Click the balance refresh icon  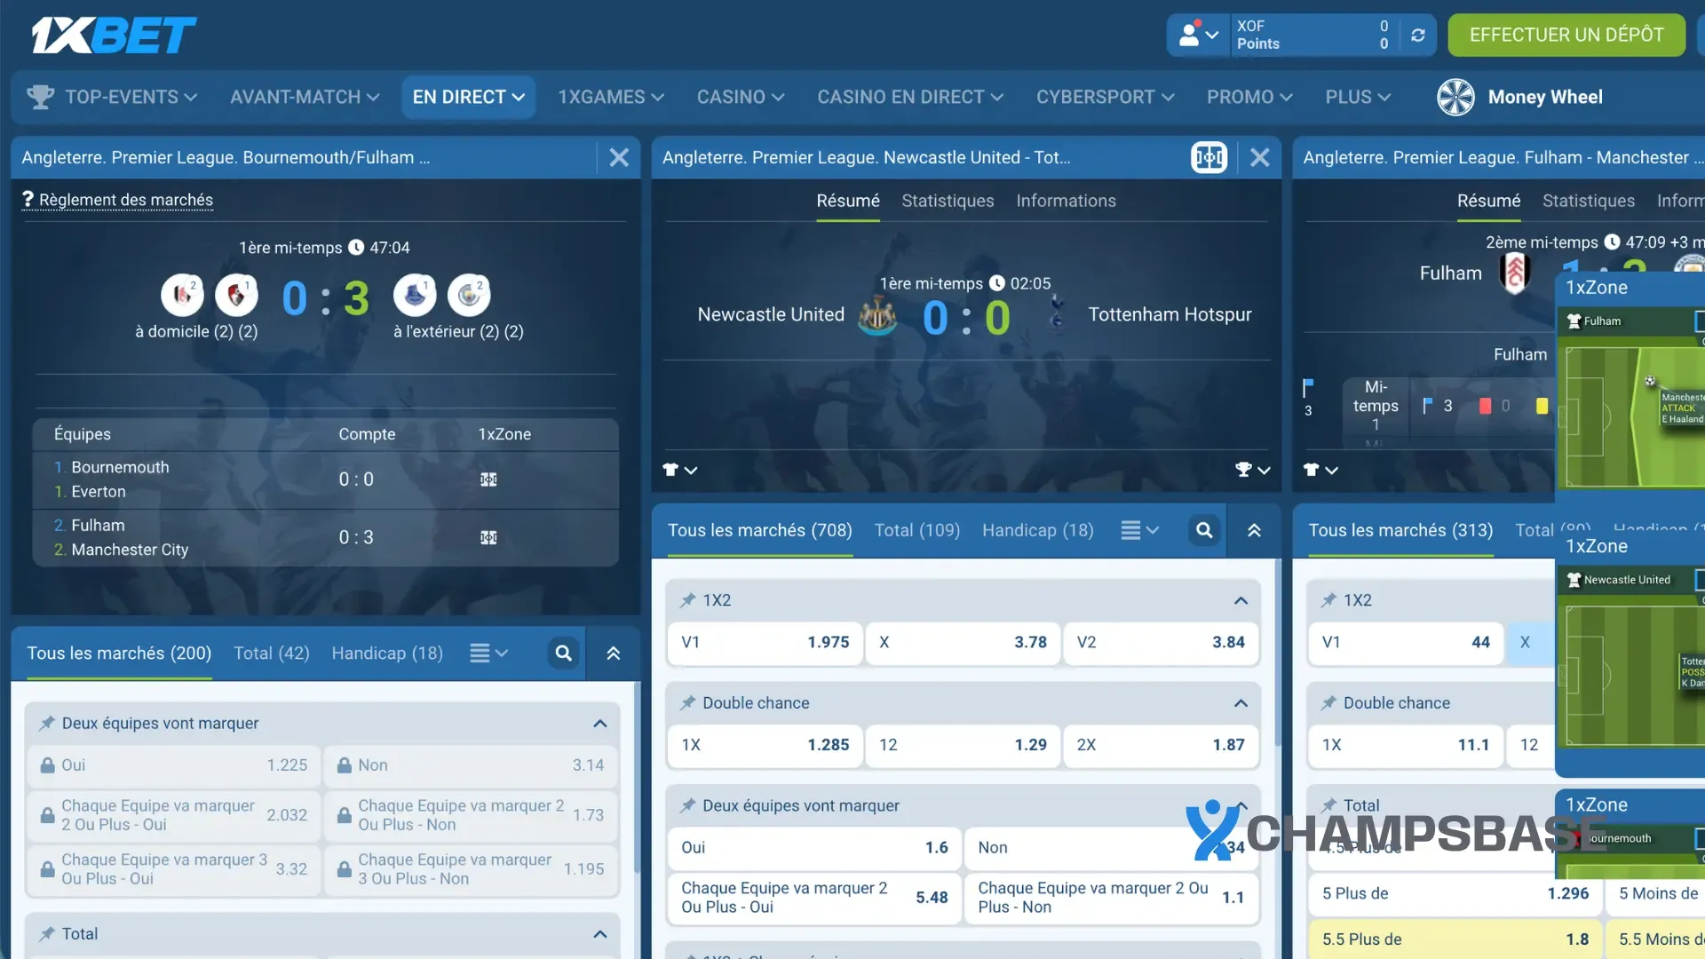(x=1418, y=36)
